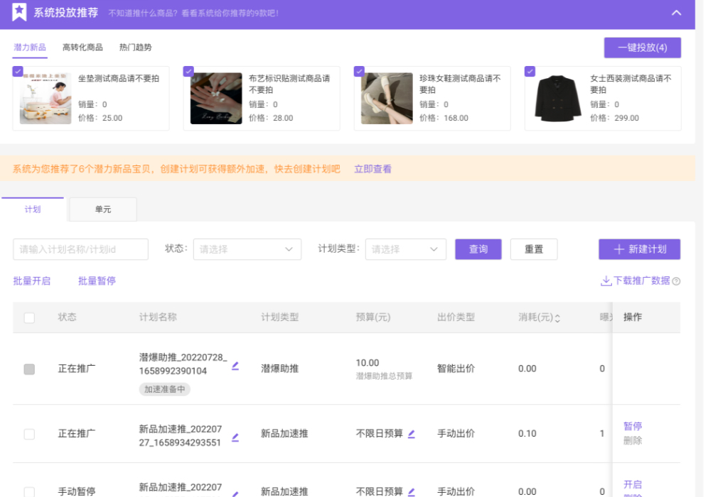The height and width of the screenshot is (497, 718).
Task: Toggle the select-all checkbox in table header
Action: 29,317
